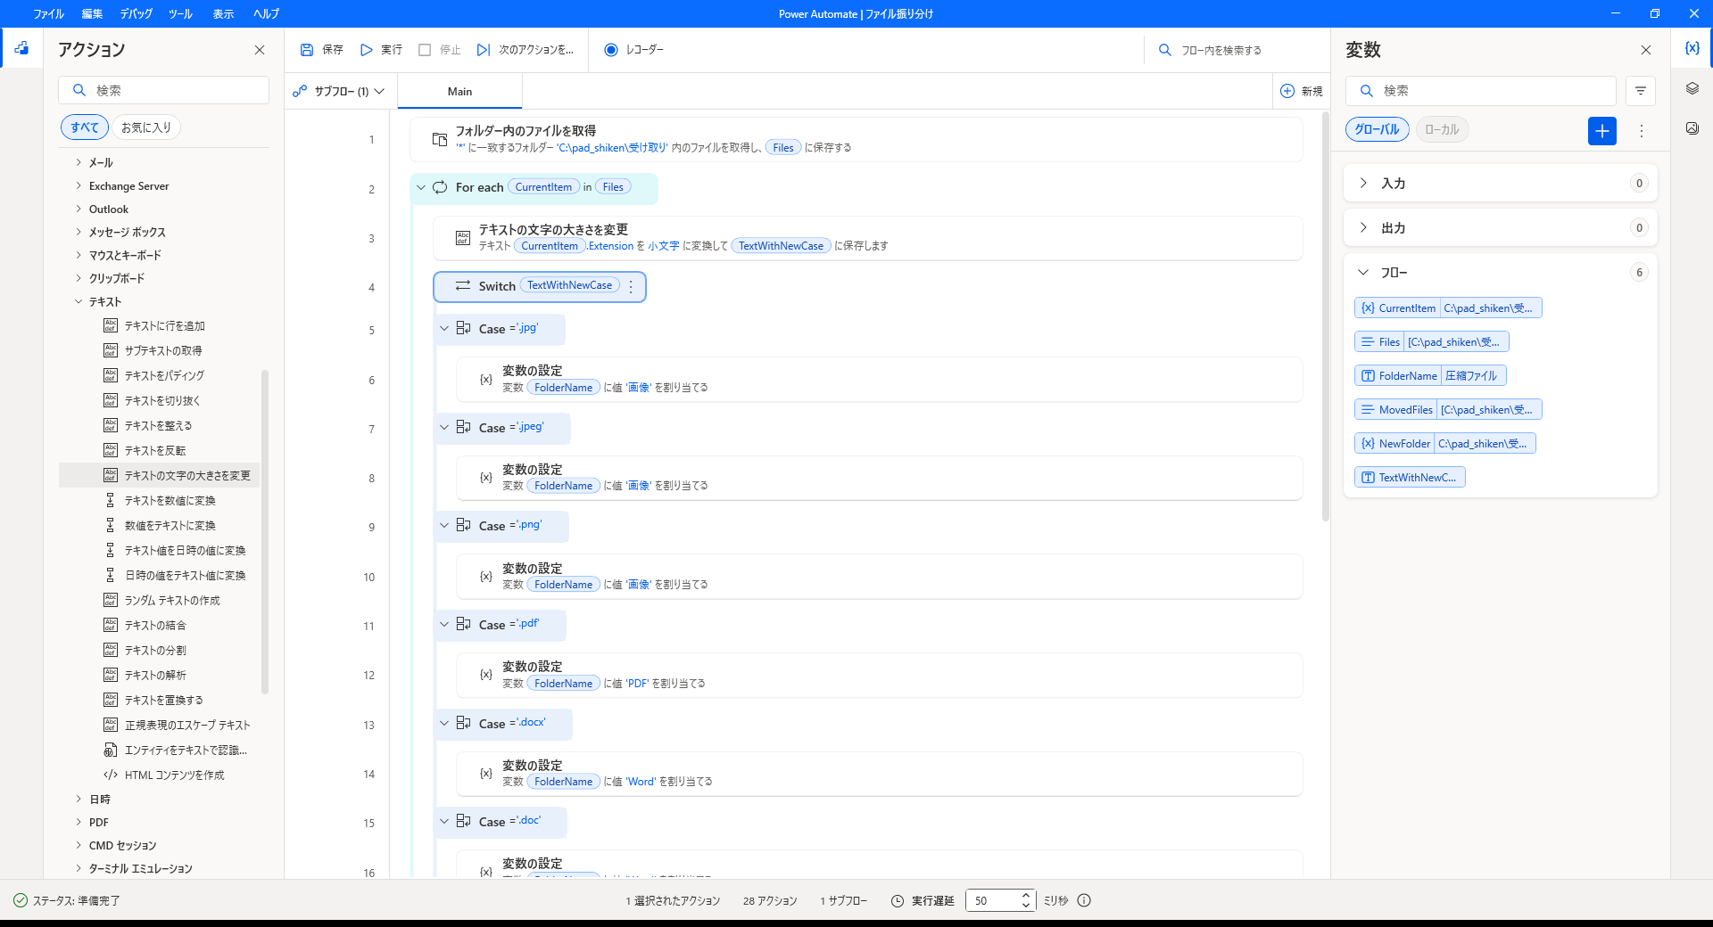Click the Switch action more options dots

click(631, 287)
